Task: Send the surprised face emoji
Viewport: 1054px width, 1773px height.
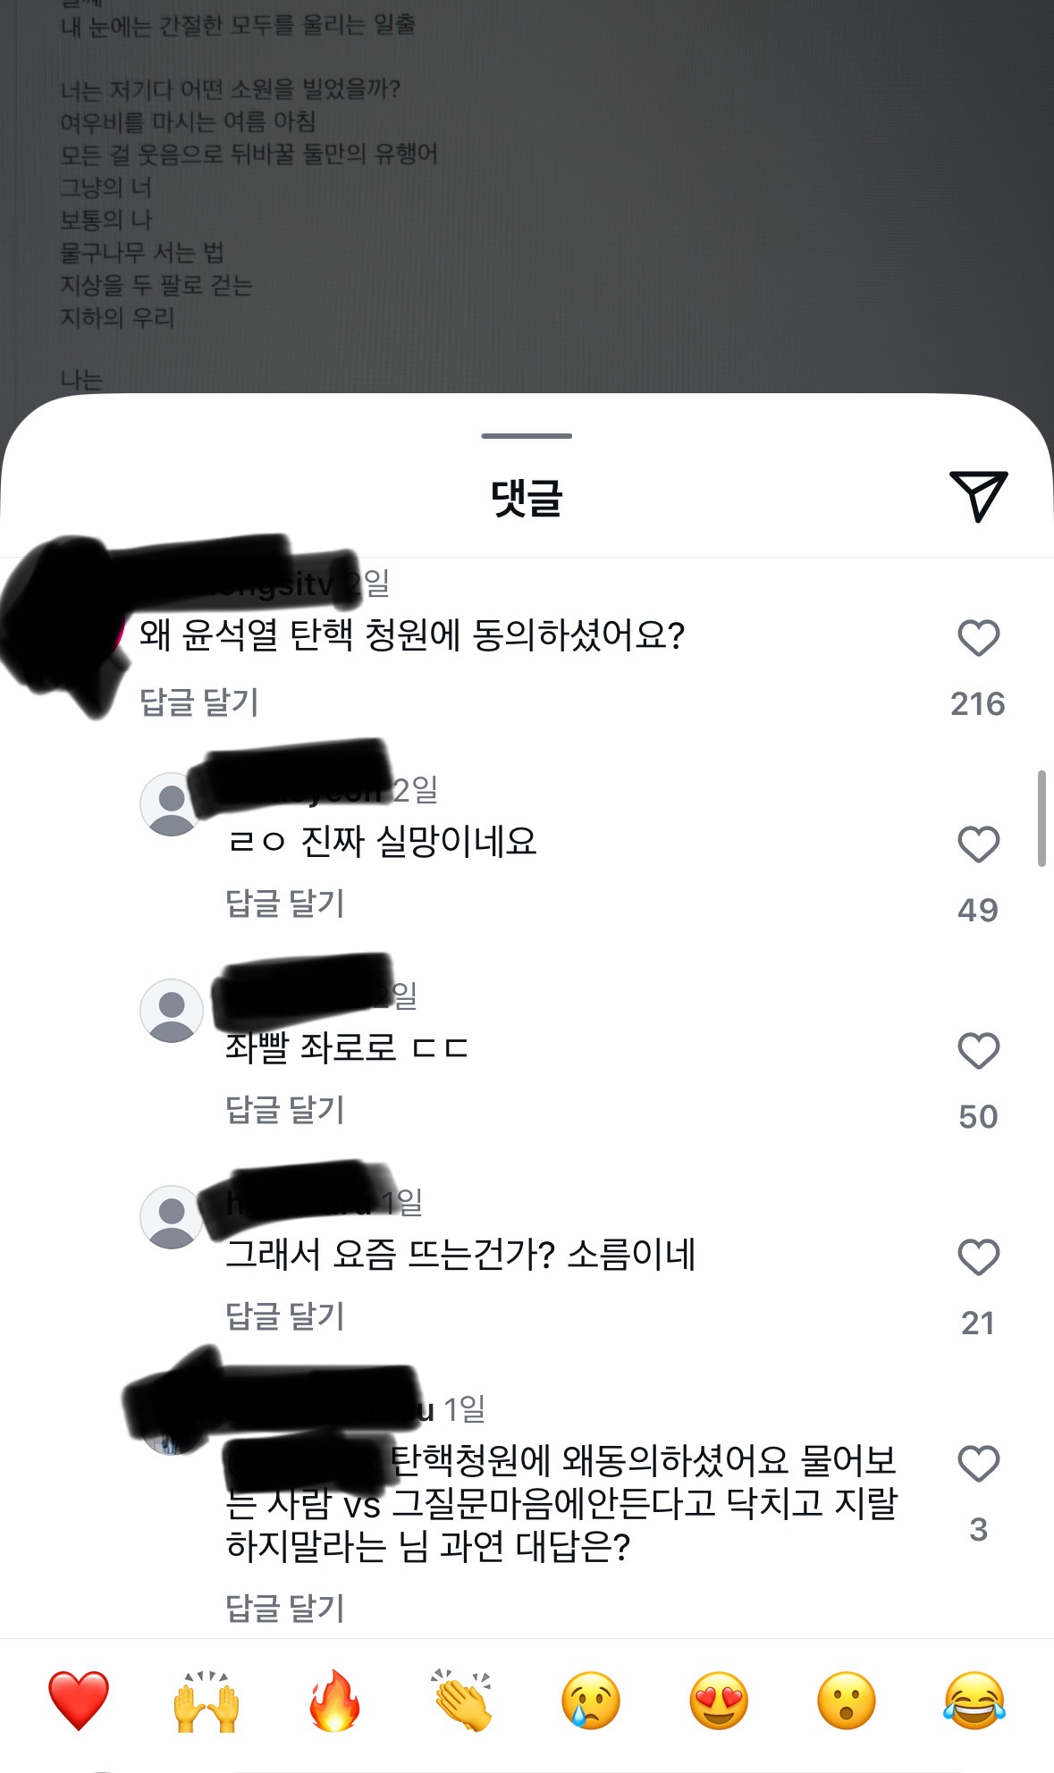Action: (847, 1700)
